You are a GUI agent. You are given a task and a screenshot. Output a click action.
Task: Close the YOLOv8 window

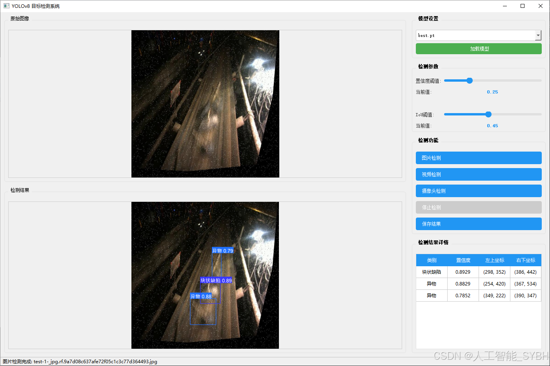tap(541, 6)
